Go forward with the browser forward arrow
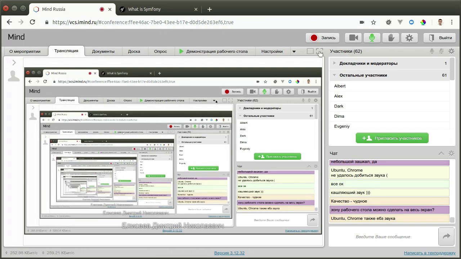This screenshot has width=461, height=259. [x=21, y=22]
